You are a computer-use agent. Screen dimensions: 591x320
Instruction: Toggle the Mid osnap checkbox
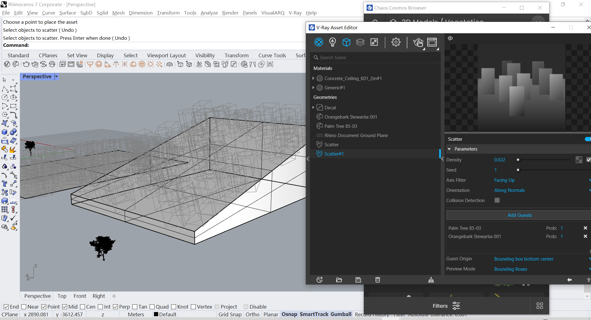(65, 307)
